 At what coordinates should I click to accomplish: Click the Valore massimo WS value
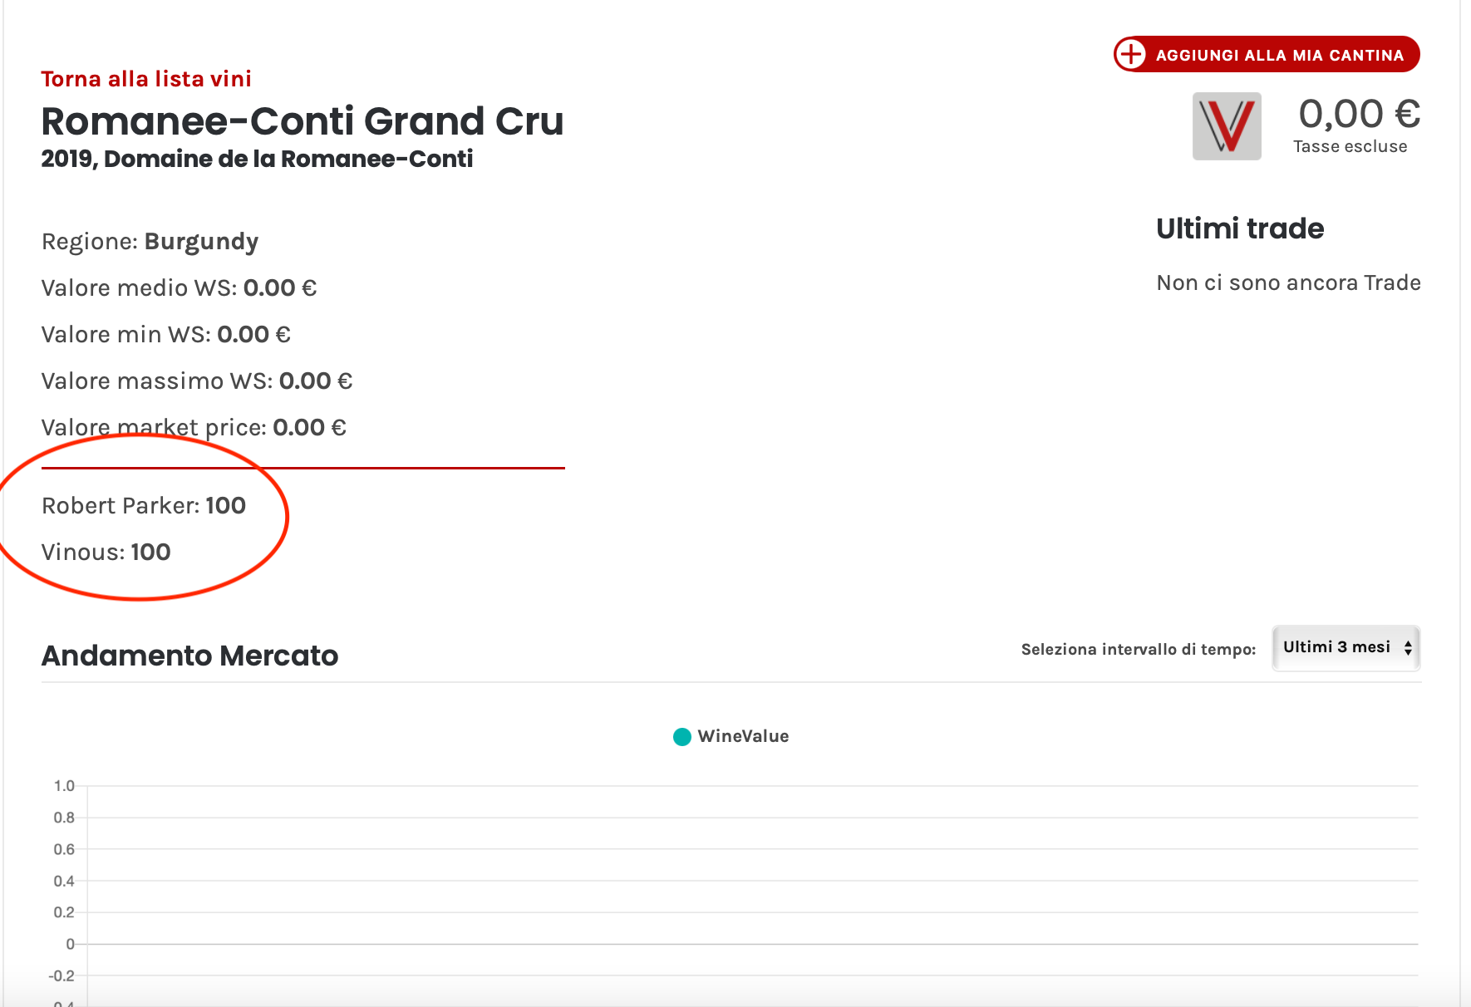(316, 381)
